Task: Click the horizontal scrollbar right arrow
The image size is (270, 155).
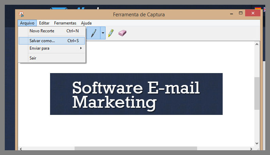Action: coord(251,149)
